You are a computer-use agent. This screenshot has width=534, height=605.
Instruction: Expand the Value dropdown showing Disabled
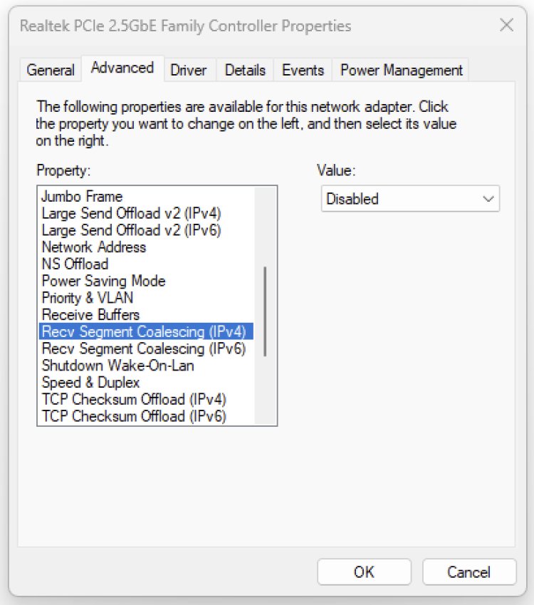pos(410,199)
